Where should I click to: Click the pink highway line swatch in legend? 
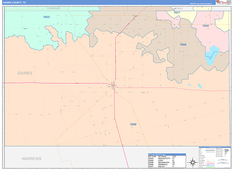[210, 164]
